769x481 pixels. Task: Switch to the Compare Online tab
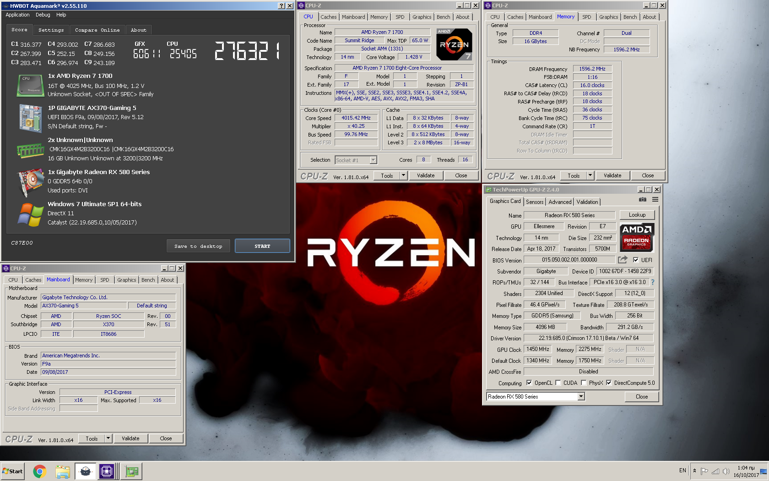[x=97, y=30]
